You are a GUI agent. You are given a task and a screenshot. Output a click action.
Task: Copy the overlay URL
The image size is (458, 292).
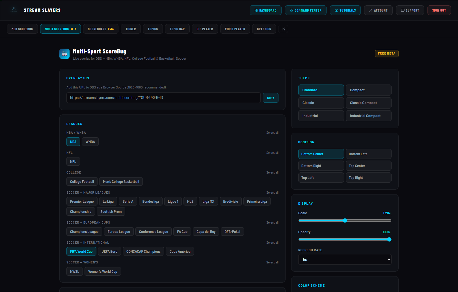[x=271, y=98]
